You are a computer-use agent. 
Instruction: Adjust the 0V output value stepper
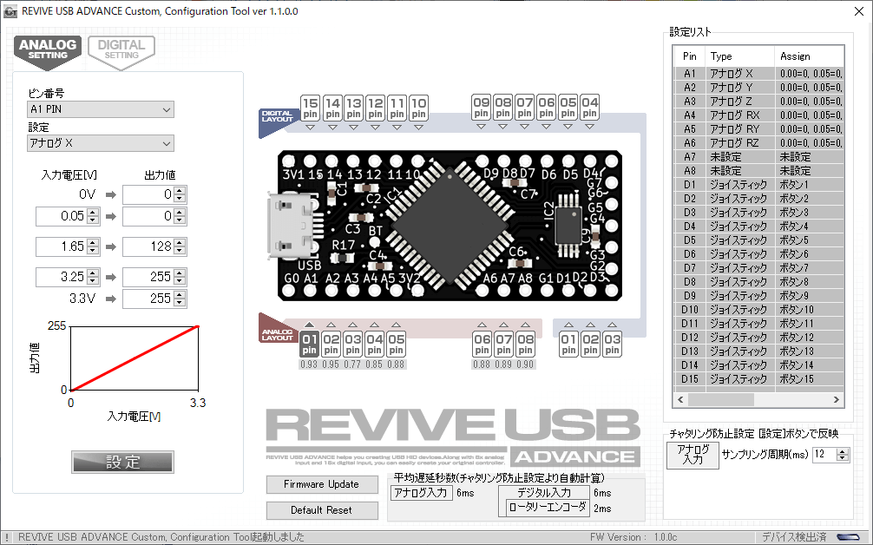(x=180, y=194)
